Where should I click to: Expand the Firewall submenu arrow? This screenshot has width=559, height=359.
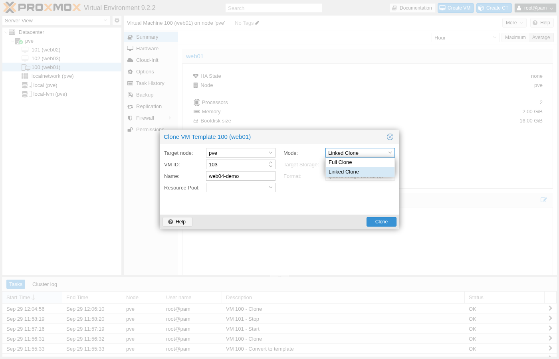[x=170, y=118]
